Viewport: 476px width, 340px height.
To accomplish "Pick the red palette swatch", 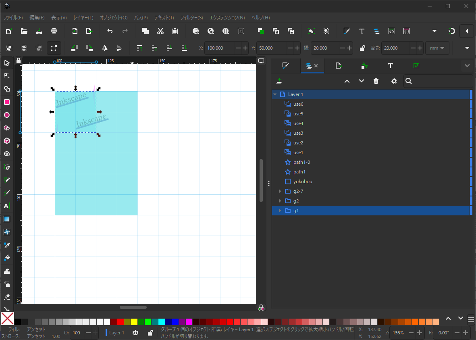I will pos(120,322).
